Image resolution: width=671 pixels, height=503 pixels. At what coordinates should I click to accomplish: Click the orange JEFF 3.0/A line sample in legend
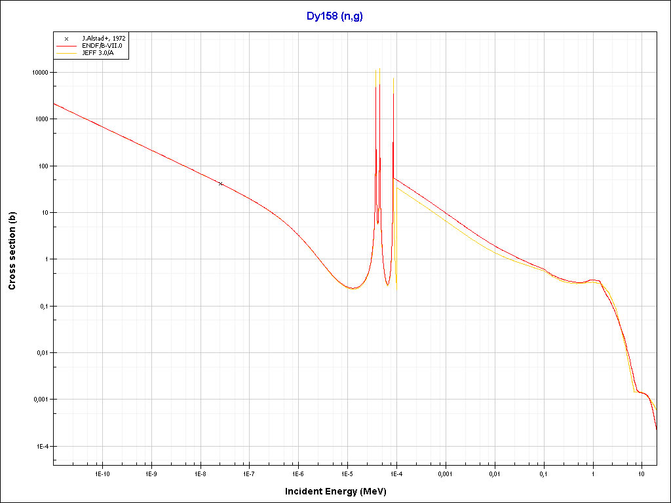[x=66, y=54]
